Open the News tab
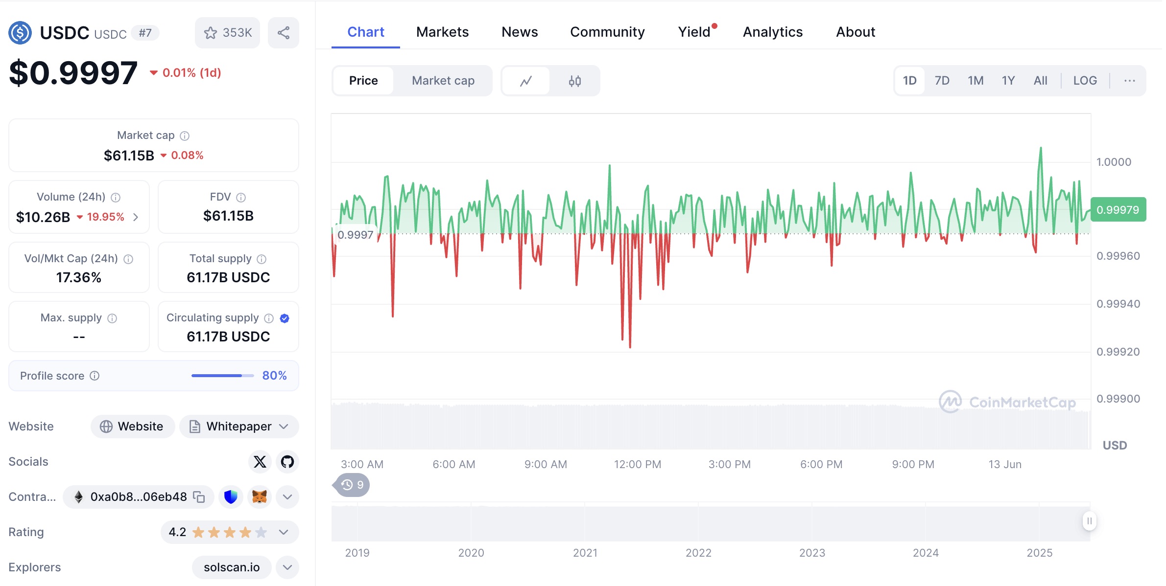 (x=520, y=32)
